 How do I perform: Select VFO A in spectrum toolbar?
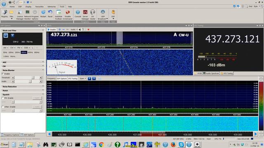coord(90,79)
